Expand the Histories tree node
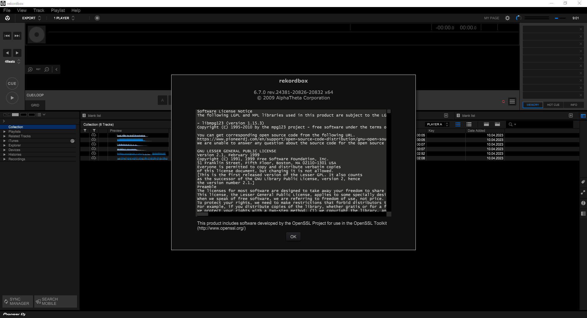This screenshot has height=318, width=587. [x=4, y=154]
